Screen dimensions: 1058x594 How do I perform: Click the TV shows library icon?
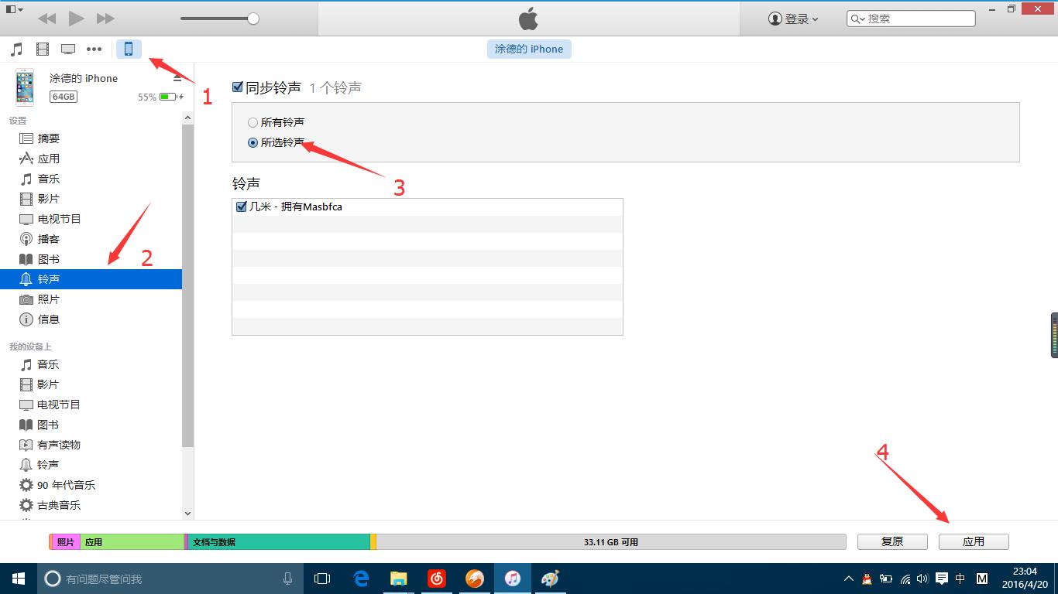68,48
